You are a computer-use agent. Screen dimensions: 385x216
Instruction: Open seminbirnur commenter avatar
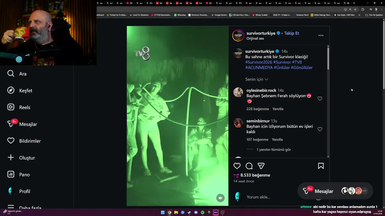click(238, 123)
